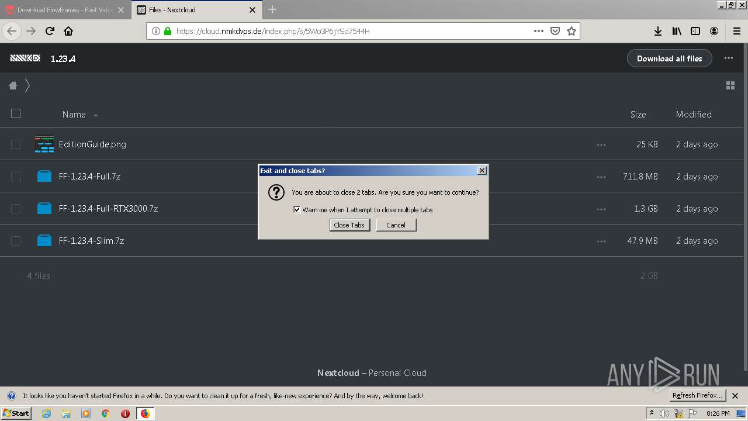
Task: Sort files by Name column header
Action: point(74,115)
